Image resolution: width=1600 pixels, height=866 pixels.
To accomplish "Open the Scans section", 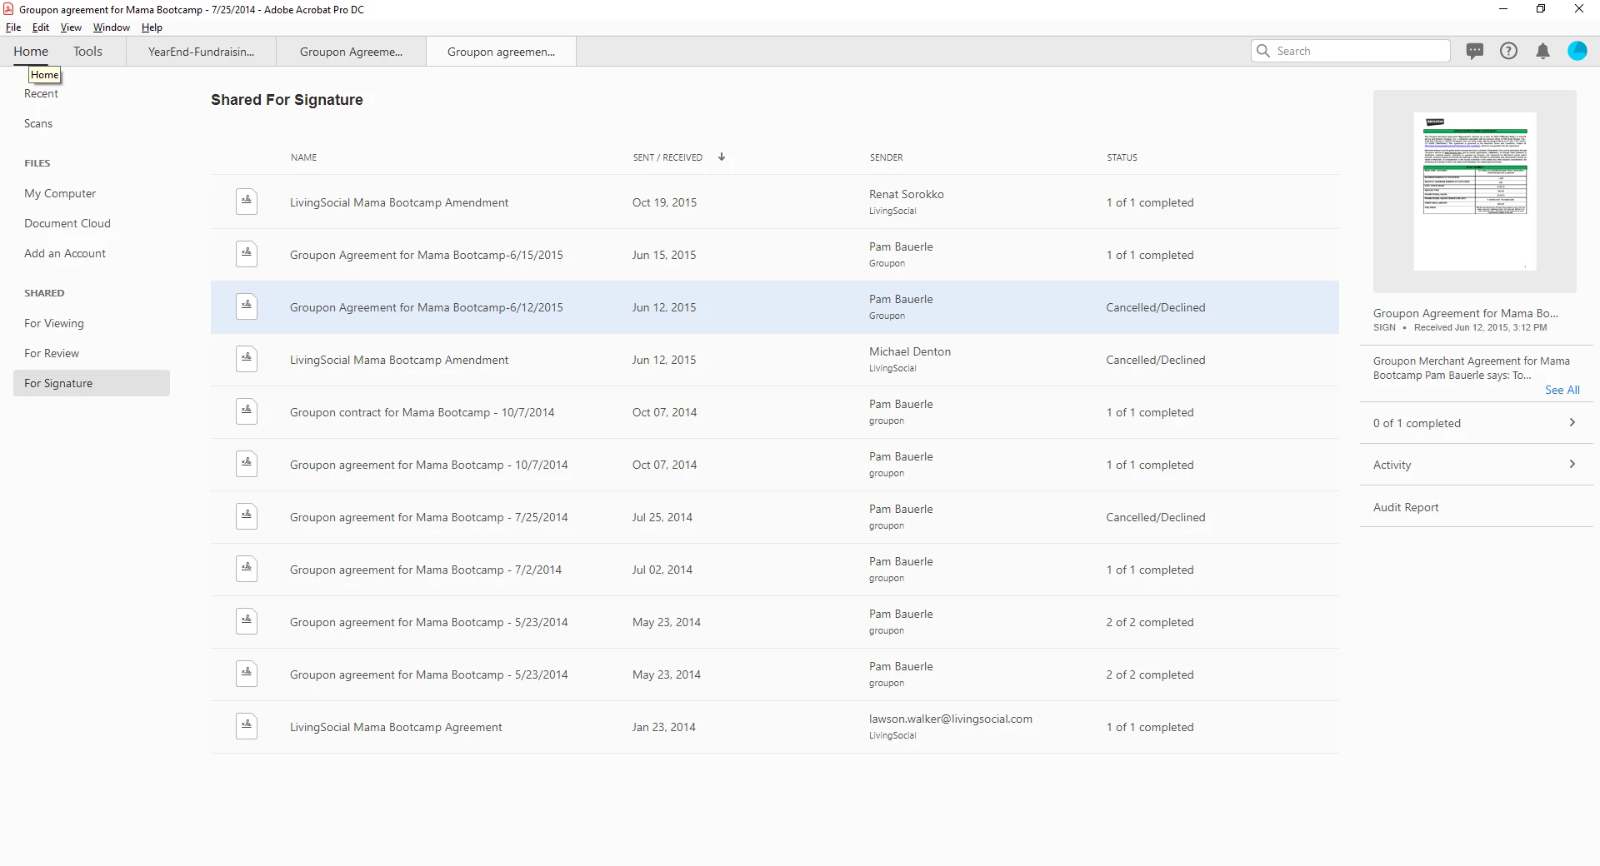I will 38,123.
